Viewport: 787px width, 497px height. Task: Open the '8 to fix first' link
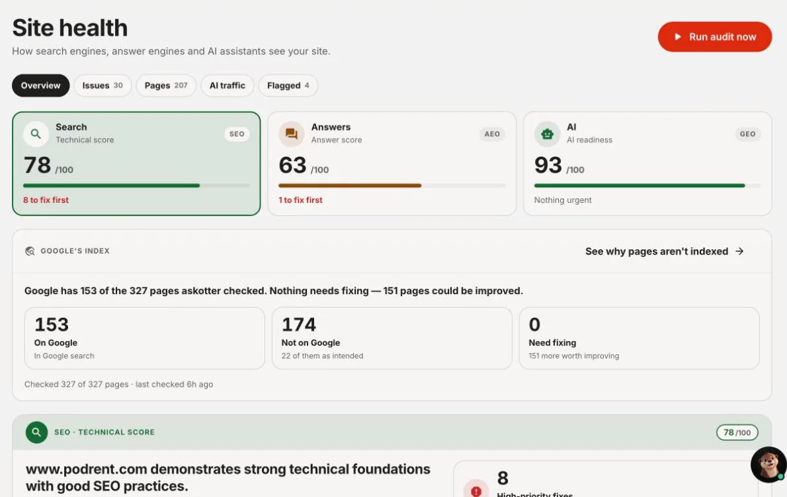pos(46,200)
